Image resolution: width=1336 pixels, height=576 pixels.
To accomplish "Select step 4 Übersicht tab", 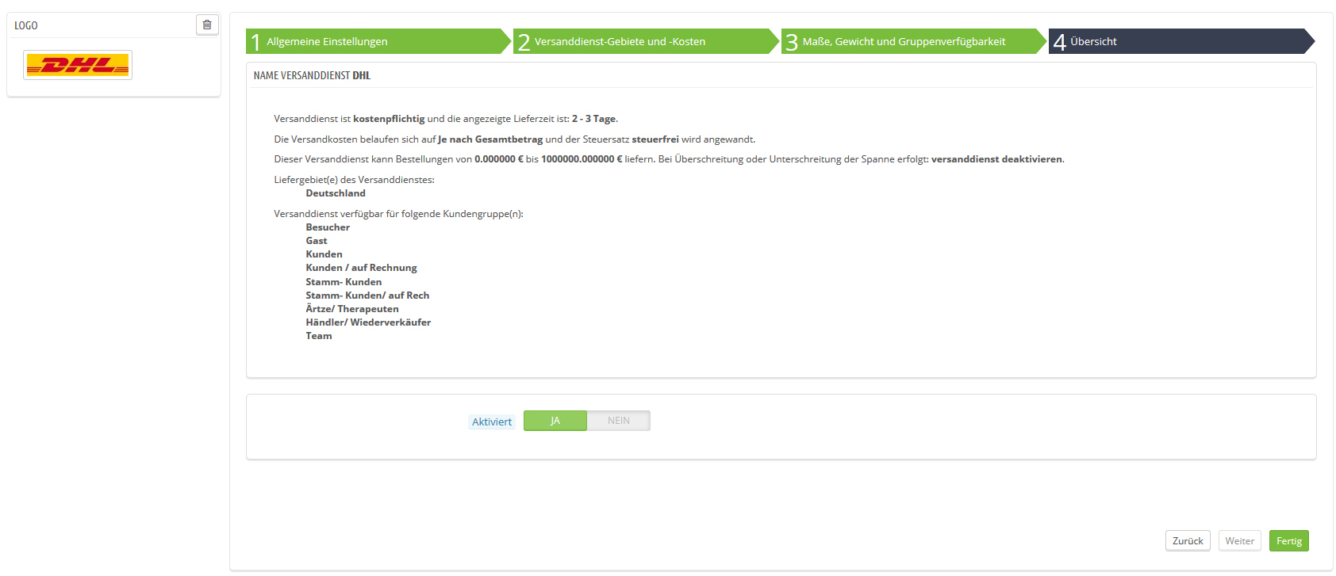I will (1180, 41).
